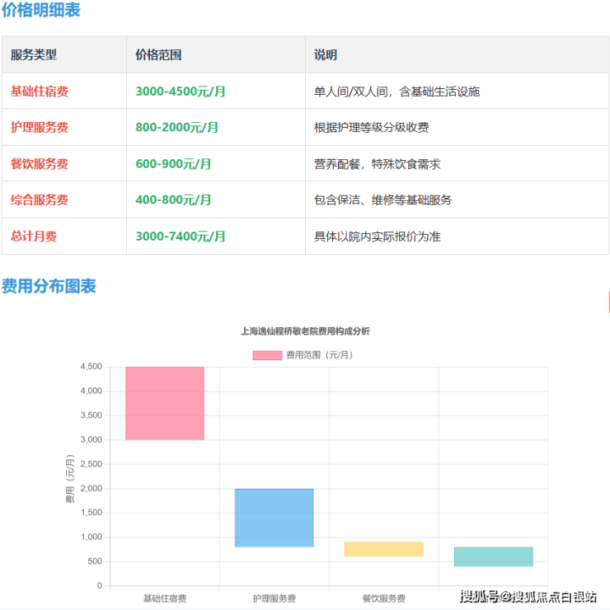This screenshot has width=610, height=610.
Task: Click the pink 基础住宿费 bar in chart
Action: coord(165,403)
